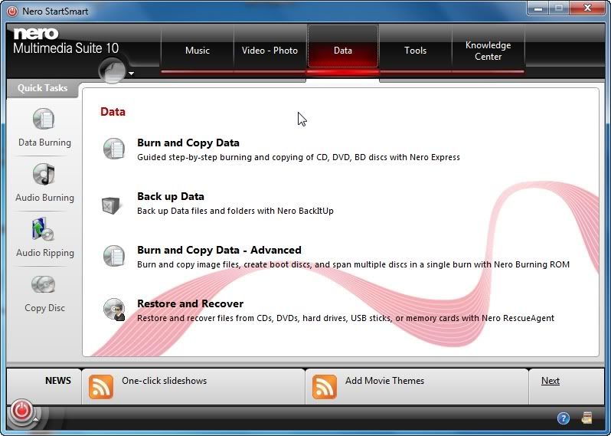
Task: Click the red power button icon
Action: [x=21, y=411]
